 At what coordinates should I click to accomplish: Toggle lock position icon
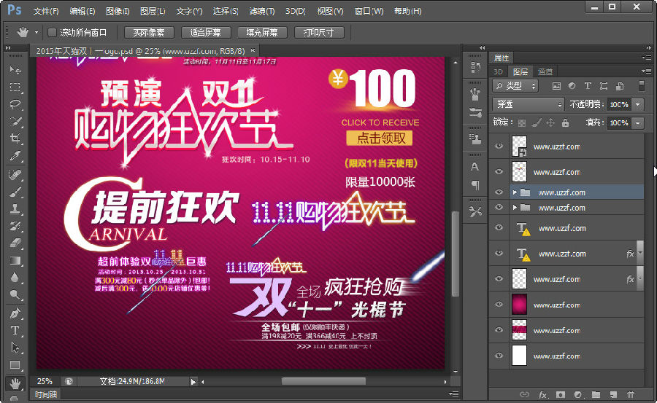550,122
